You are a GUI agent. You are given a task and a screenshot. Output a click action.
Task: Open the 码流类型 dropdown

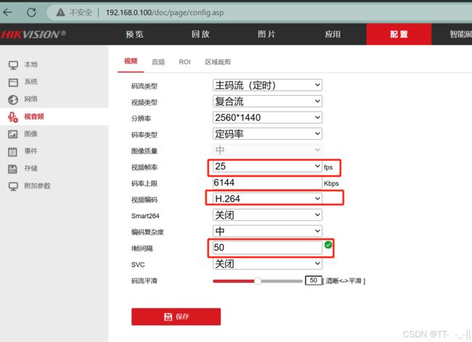pos(267,85)
